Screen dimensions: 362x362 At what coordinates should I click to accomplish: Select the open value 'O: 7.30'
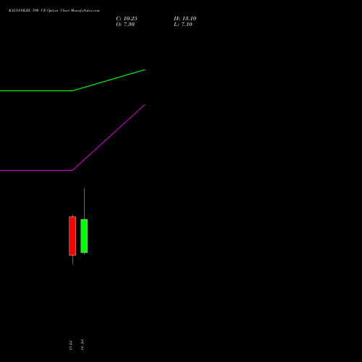(x=125, y=25)
